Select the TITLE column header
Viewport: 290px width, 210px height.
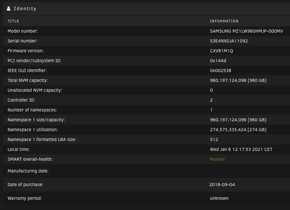coord(13,21)
